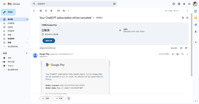The height and width of the screenshot is (104, 199).
Task: Open the Inbox (收件箱) folder
Action: click(x=14, y=19)
